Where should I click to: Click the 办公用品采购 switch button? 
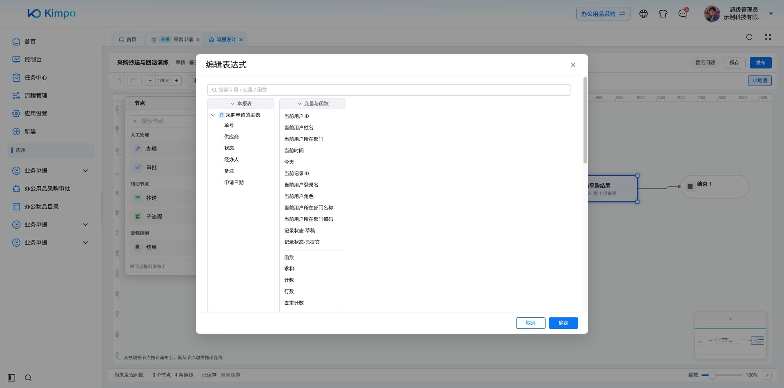[603, 14]
